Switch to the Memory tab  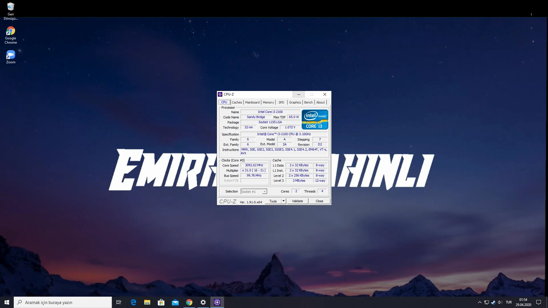click(x=268, y=102)
